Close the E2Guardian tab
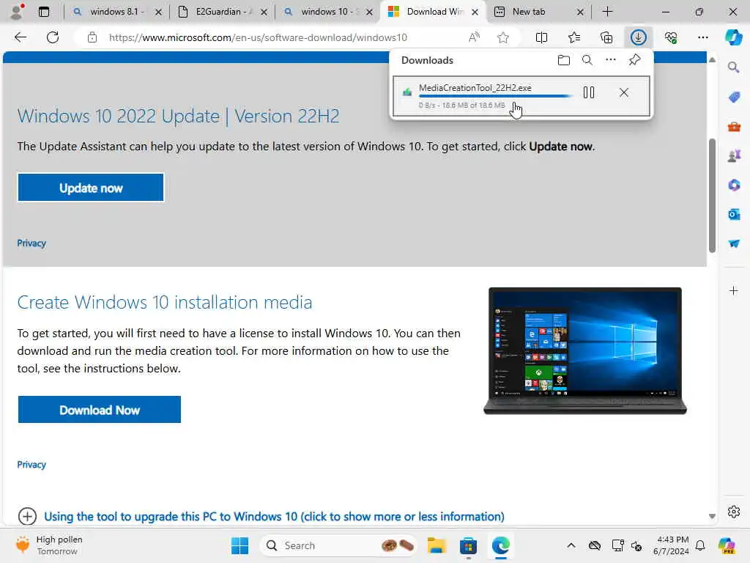Screen dimensions: 750x563 (x=264, y=12)
